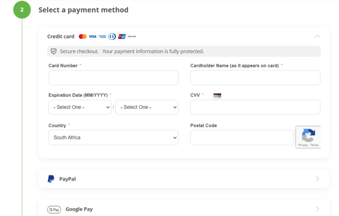Open the expiration year dropdown
This screenshot has width=339, height=216.
coord(147,107)
